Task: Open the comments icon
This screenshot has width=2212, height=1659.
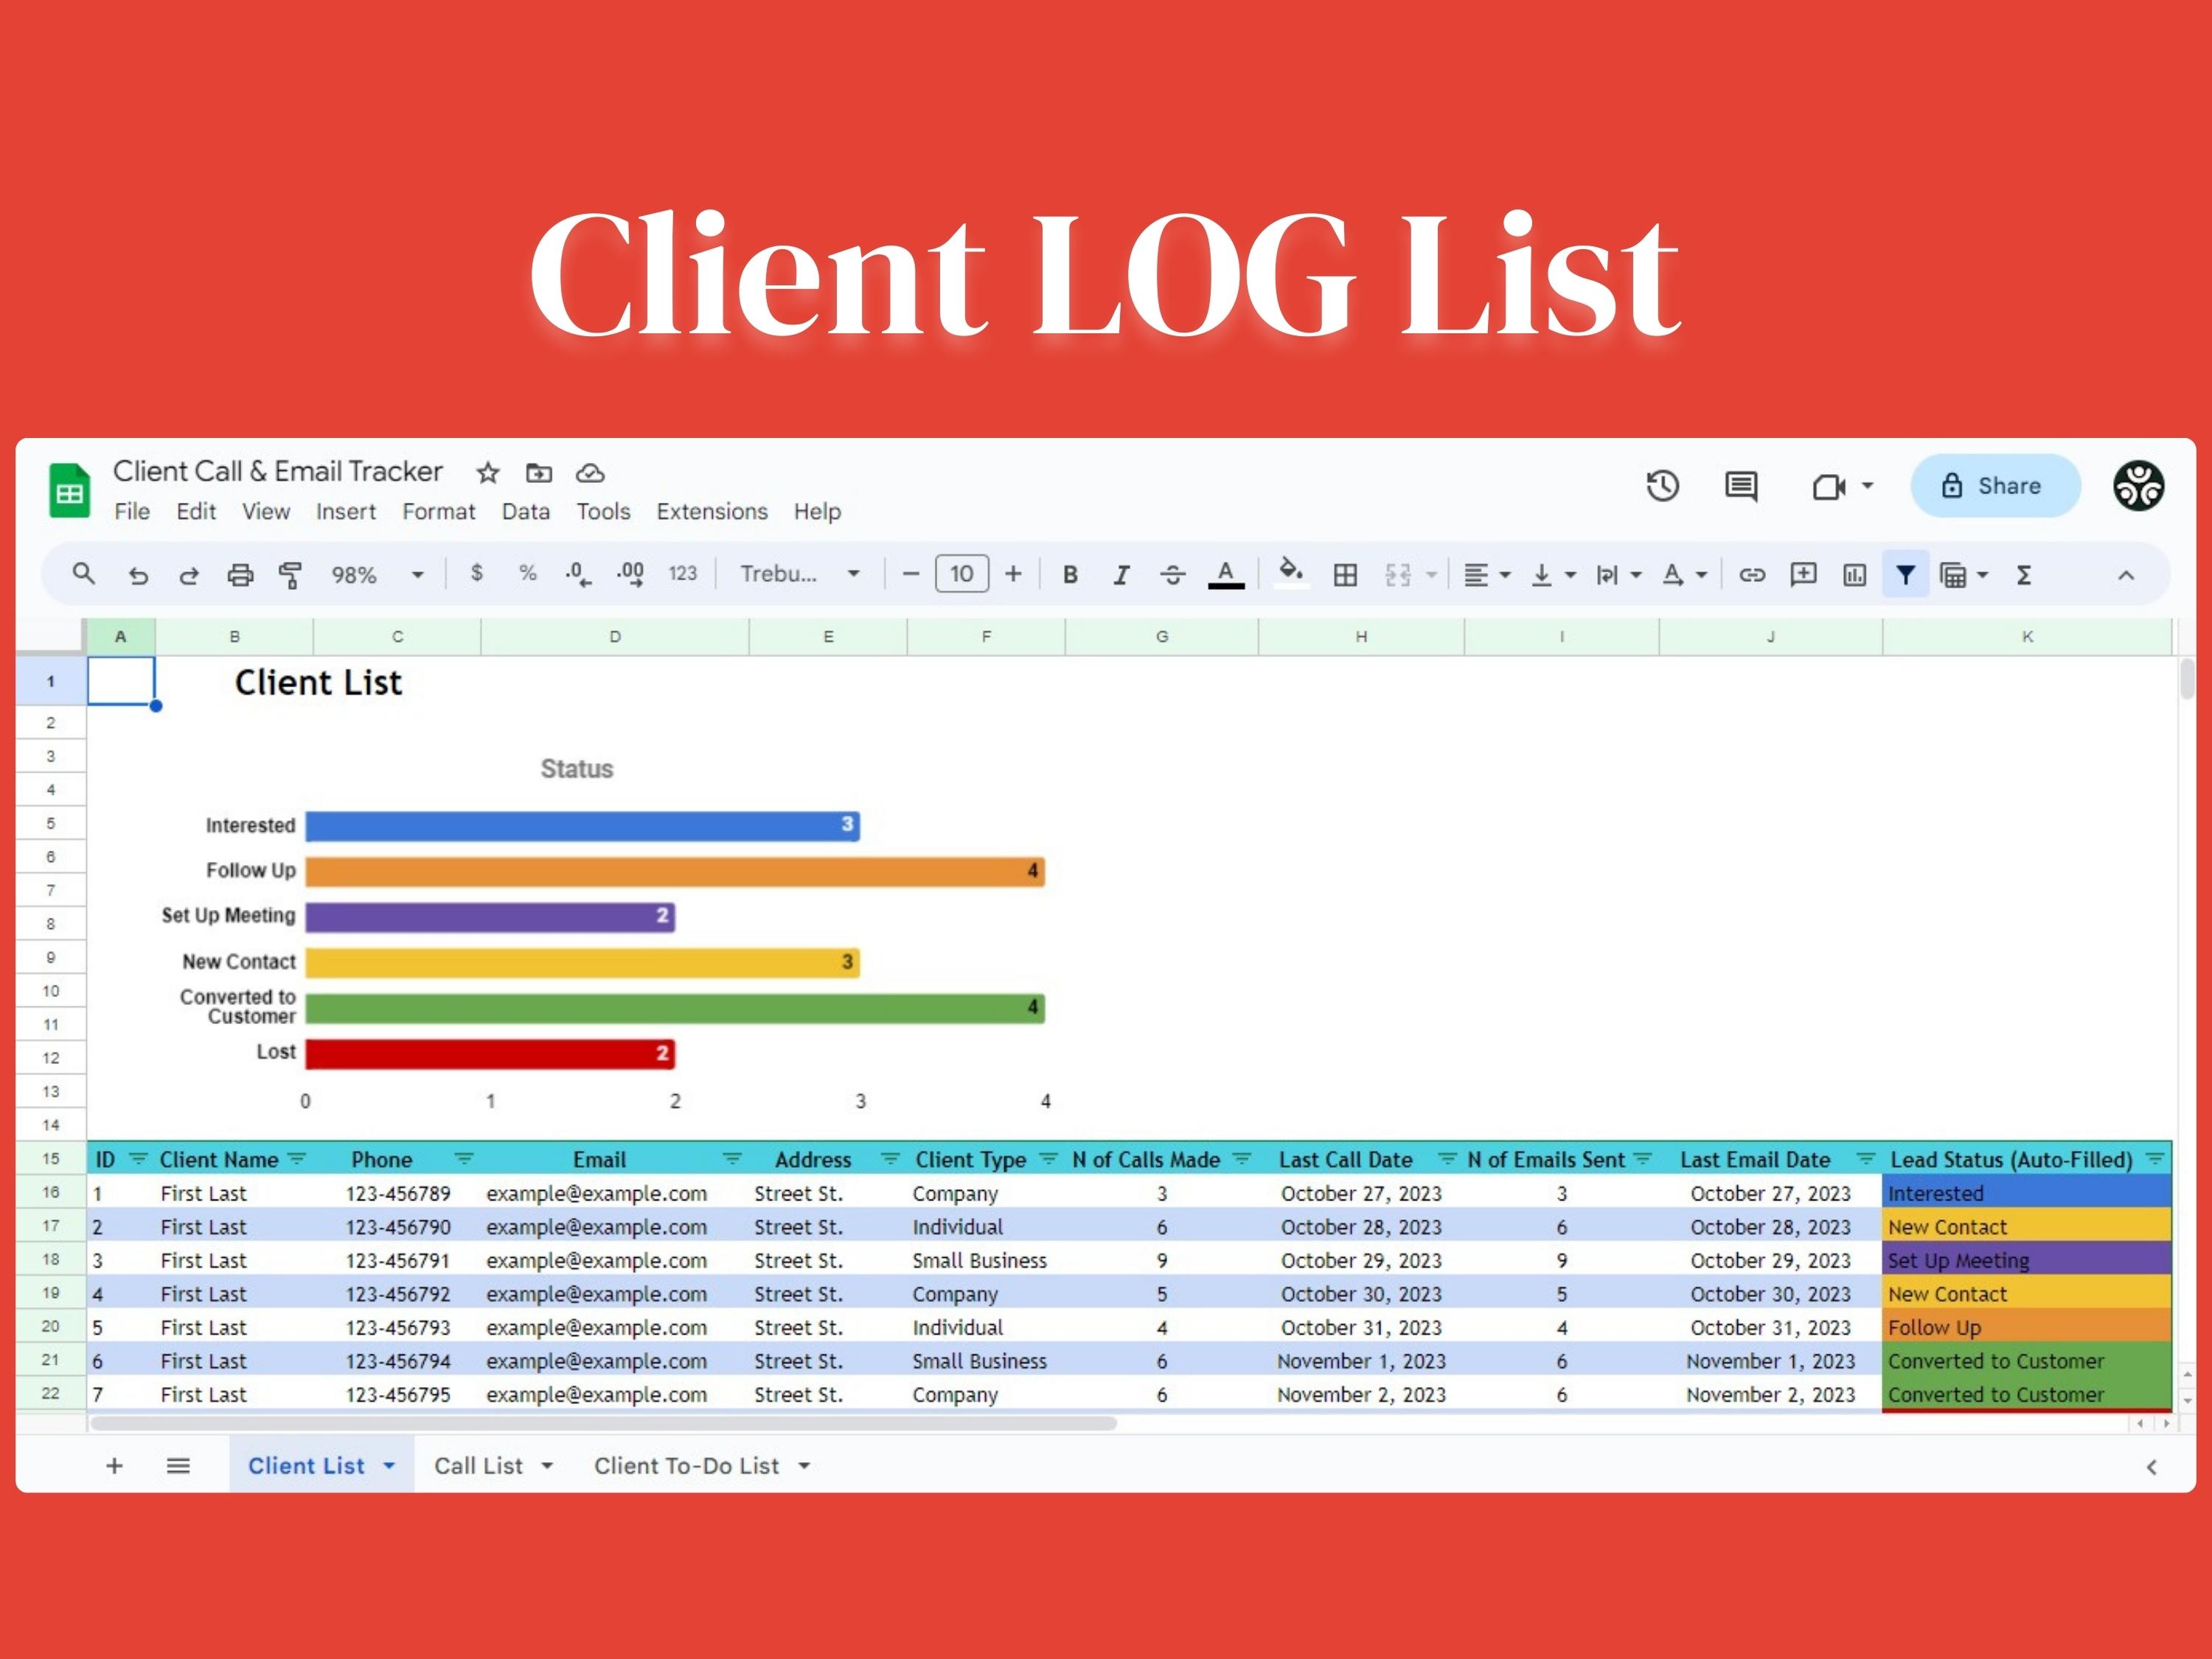Action: [x=1741, y=486]
